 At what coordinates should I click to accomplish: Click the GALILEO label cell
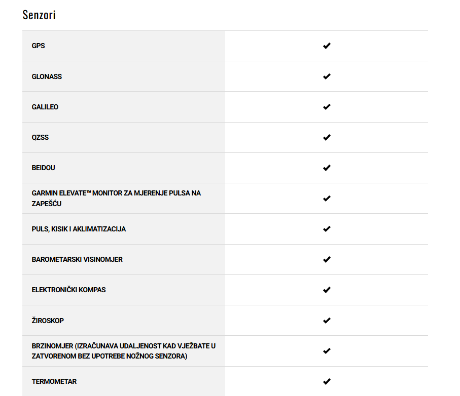point(124,107)
